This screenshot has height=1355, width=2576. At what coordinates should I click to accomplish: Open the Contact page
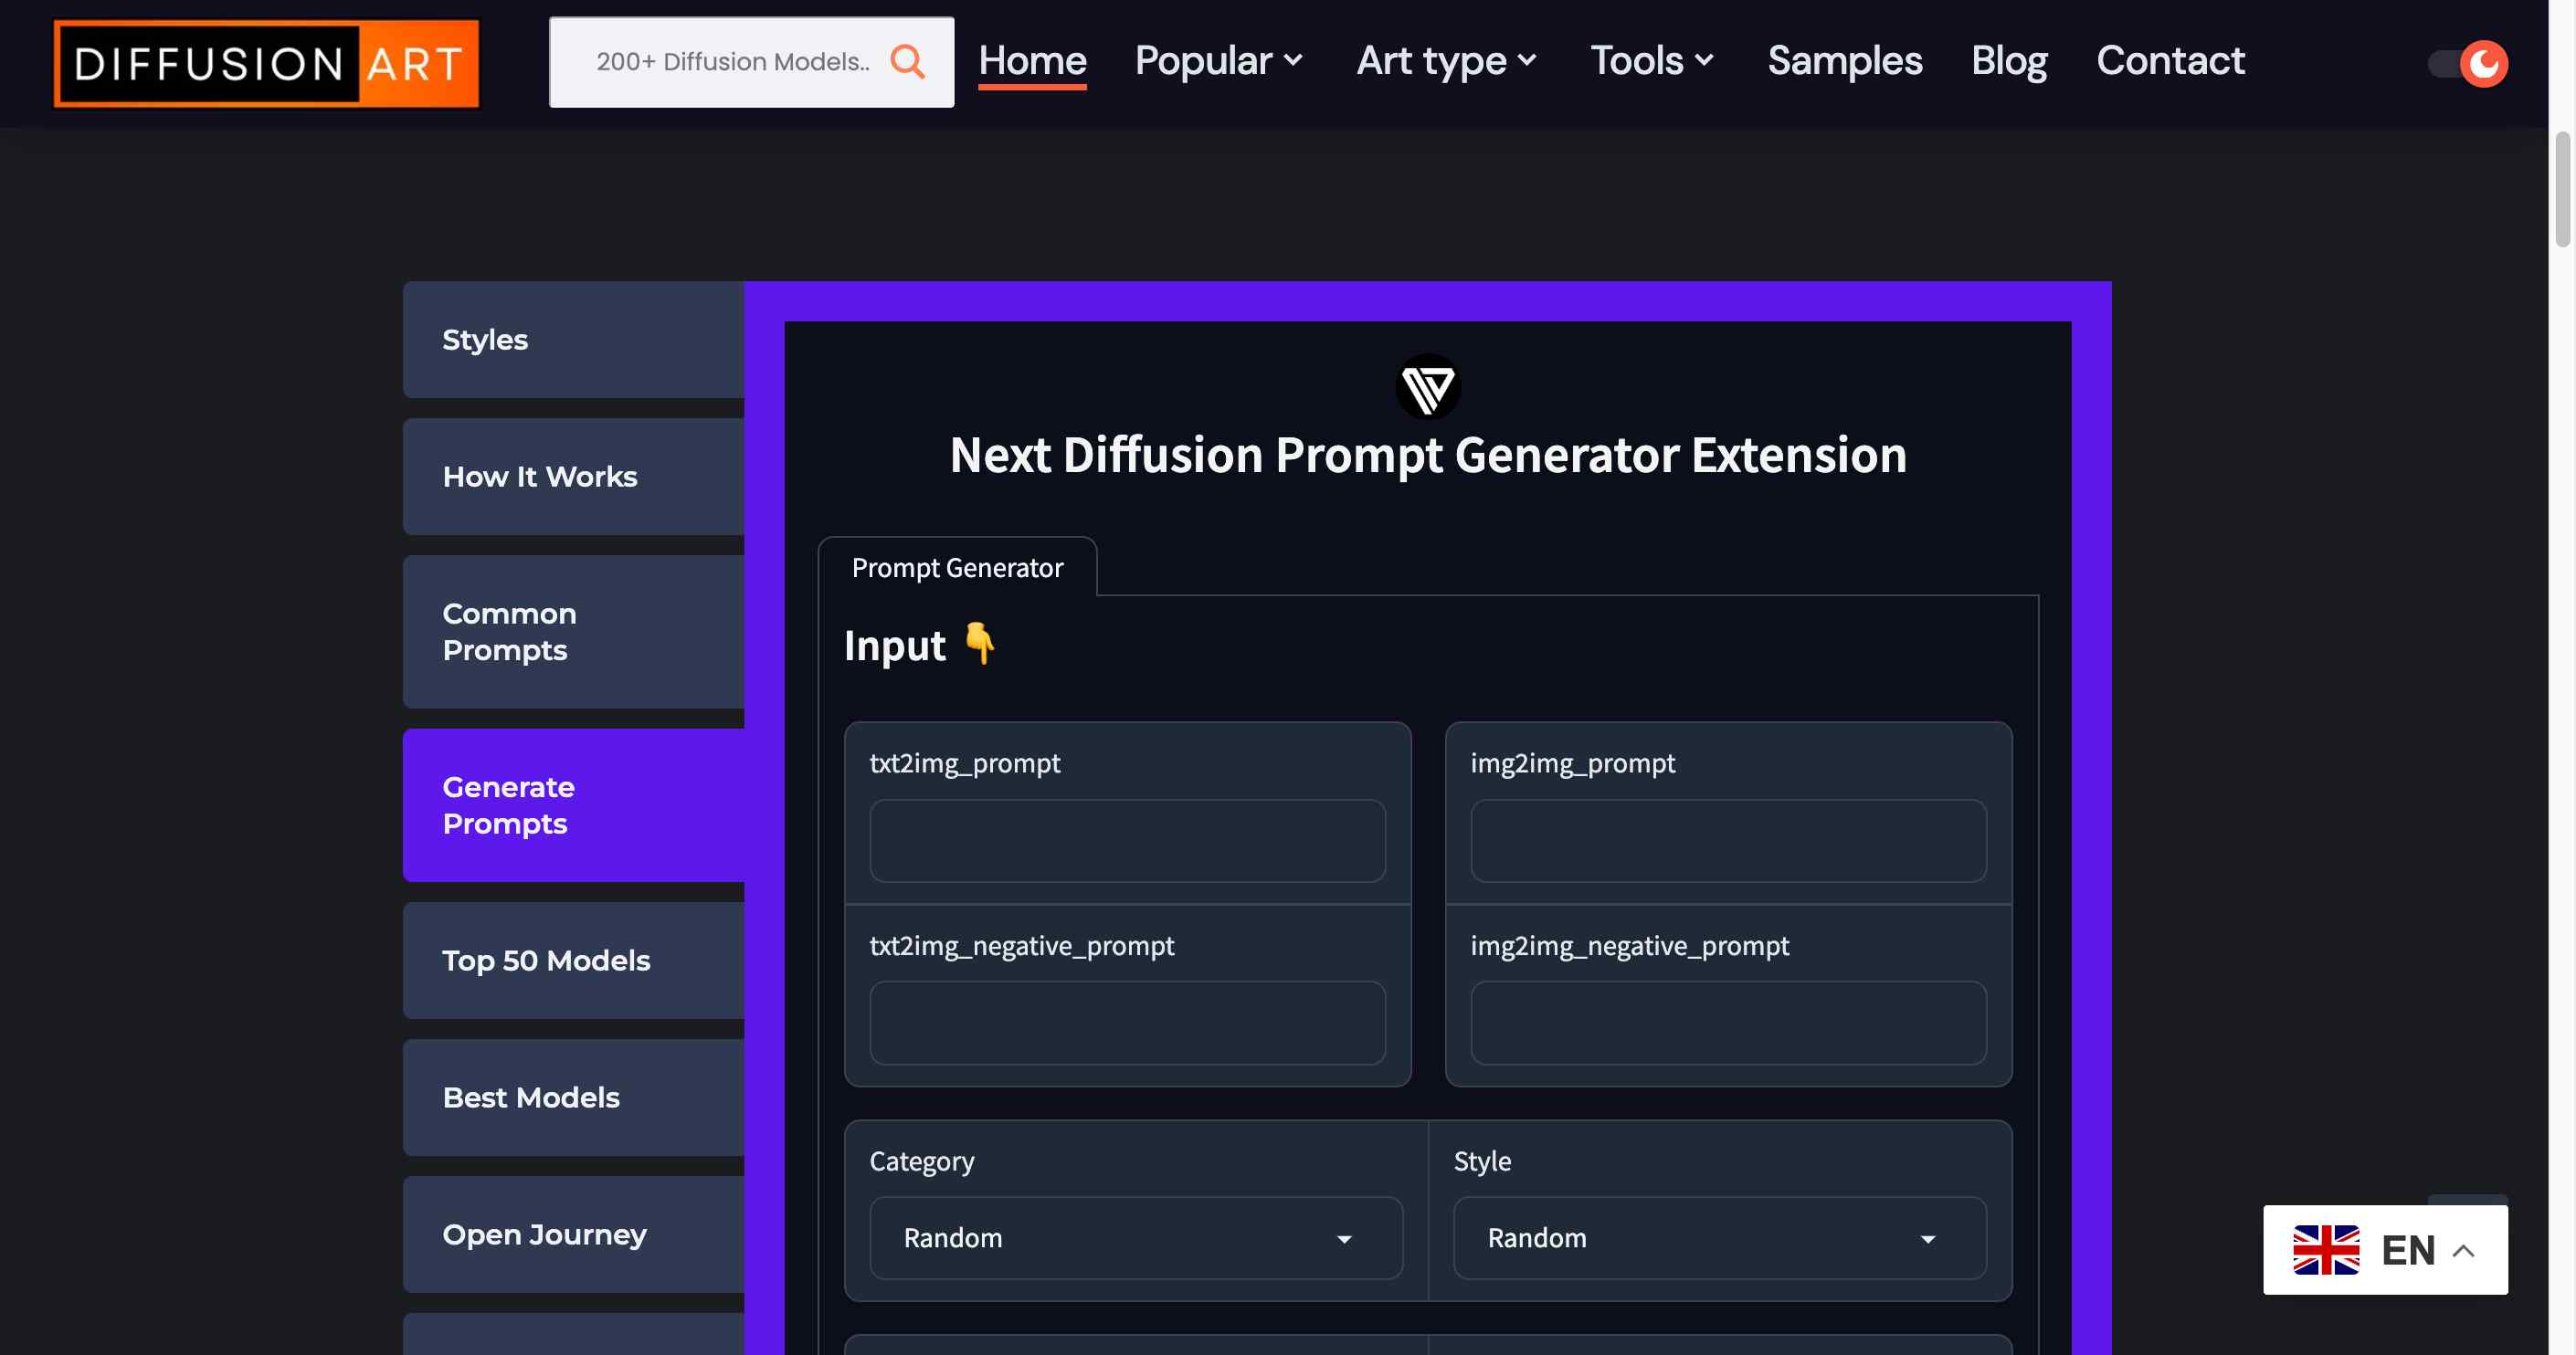pyautogui.click(x=2170, y=61)
